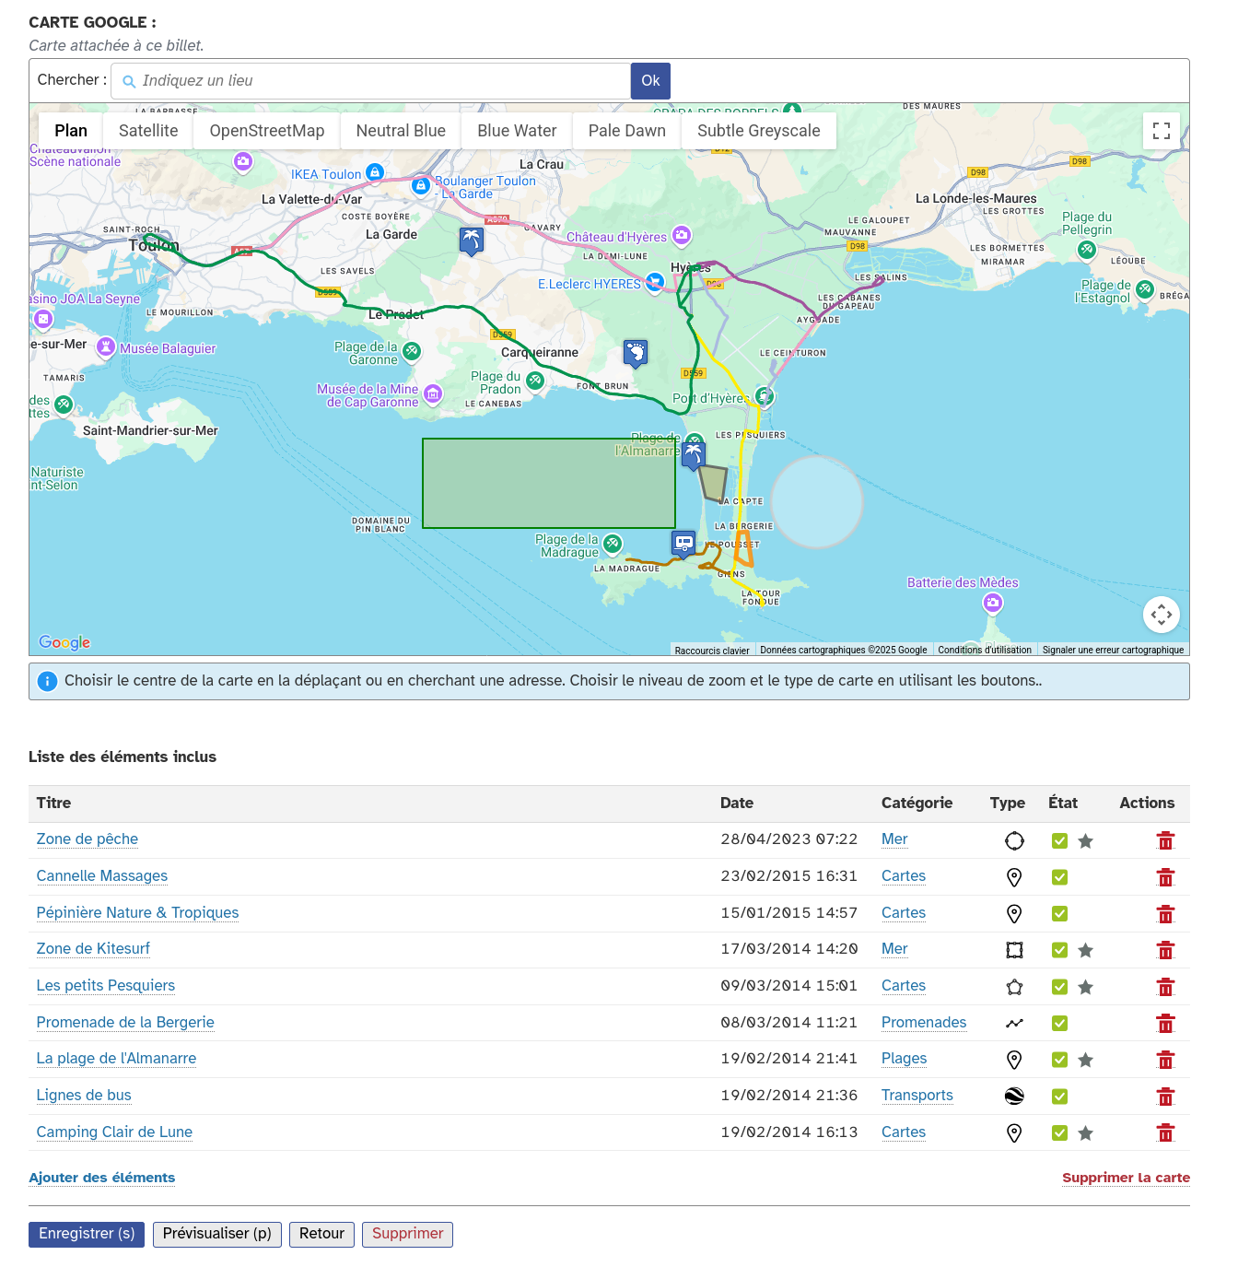Toggle state checkbox for Promenade de la Bergerie
Screen dimensions: 1238x1267
pos(1059,1024)
